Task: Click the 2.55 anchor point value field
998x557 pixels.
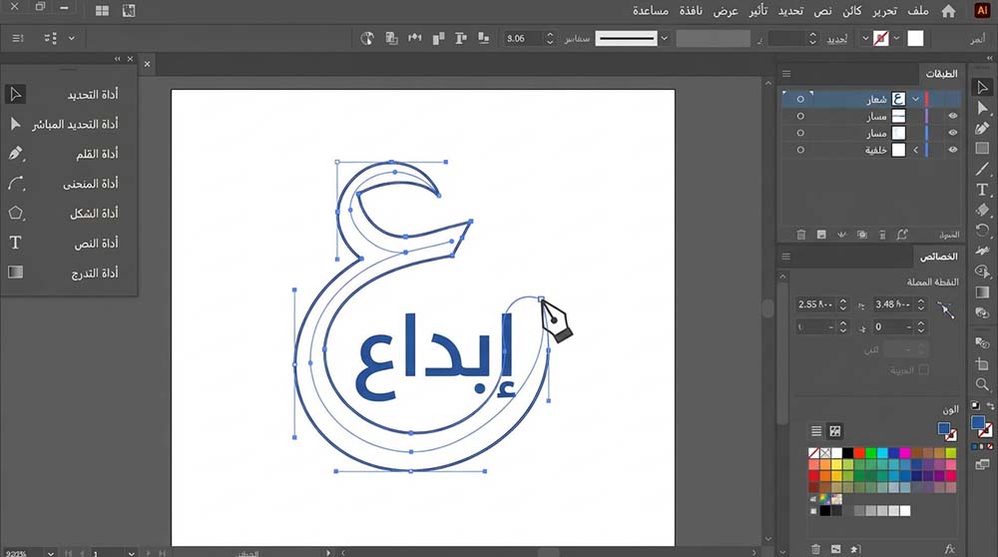Action: [815, 304]
